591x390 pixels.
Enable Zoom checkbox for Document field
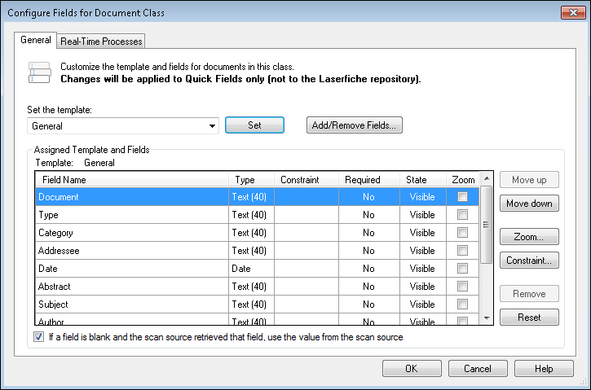coord(462,197)
